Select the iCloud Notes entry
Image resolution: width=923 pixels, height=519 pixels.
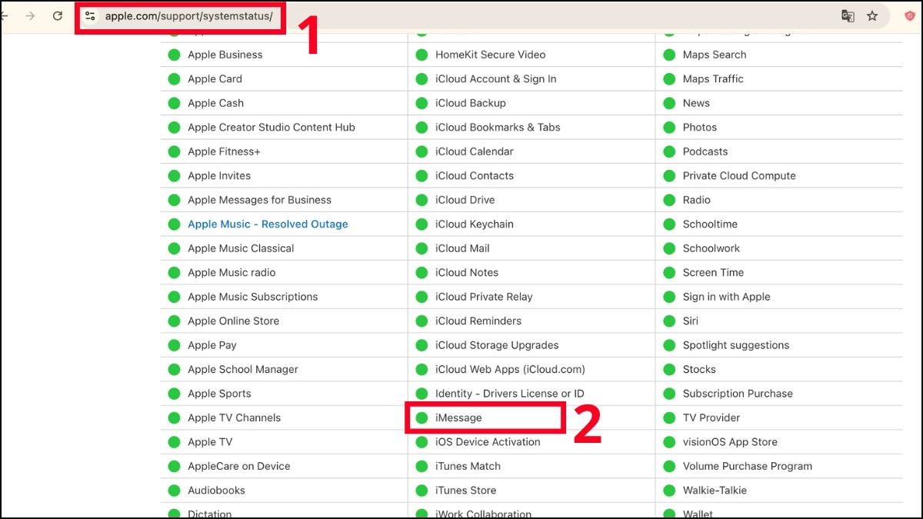point(467,273)
